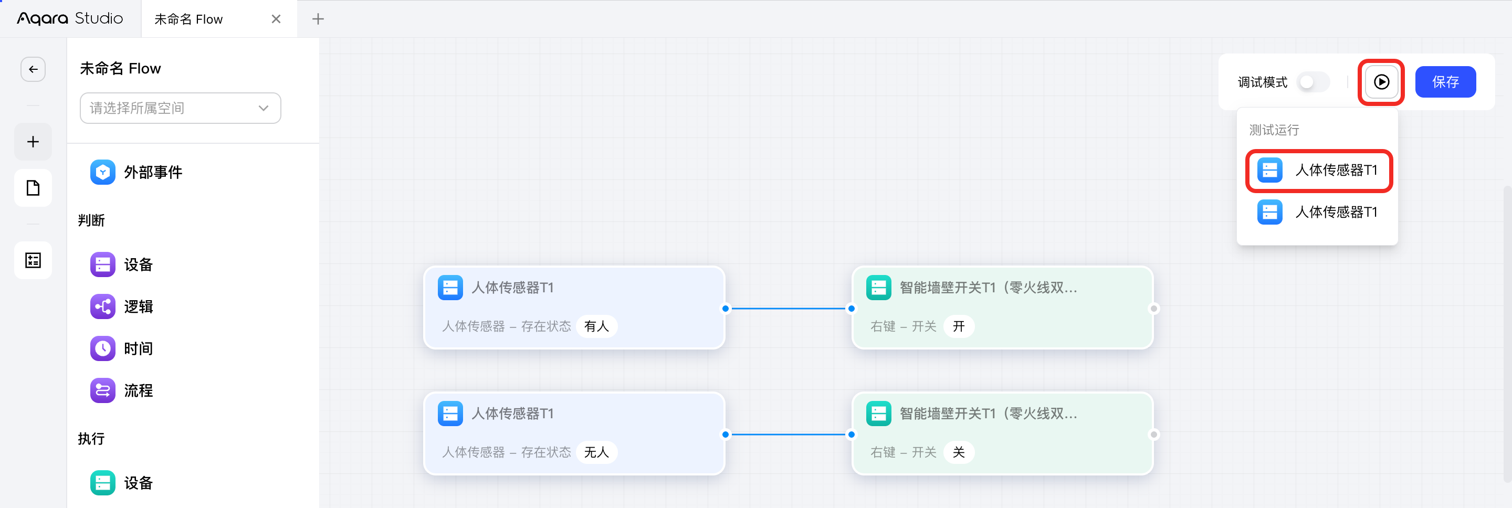The image size is (1512, 508).
Task: Click icon of 智能墙壁开关T1 node set to 开
Action: (x=879, y=288)
